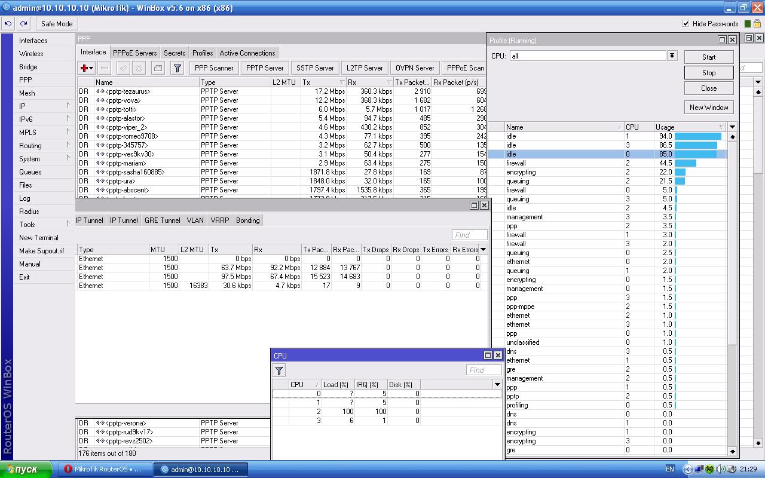
Task: Open the dropdown arrow next to the red plus
Action: (91, 68)
